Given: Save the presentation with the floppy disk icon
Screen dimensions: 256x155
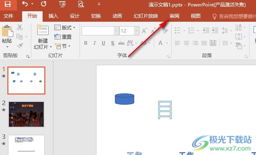Looking at the screenshot, I should [8, 4].
